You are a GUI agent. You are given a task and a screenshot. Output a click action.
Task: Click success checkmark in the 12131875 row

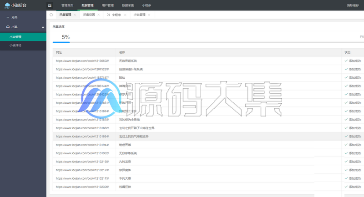tap(346, 120)
